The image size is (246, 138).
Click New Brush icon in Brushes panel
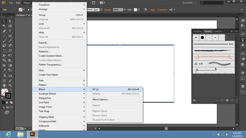pyautogui.click(x=227, y=100)
